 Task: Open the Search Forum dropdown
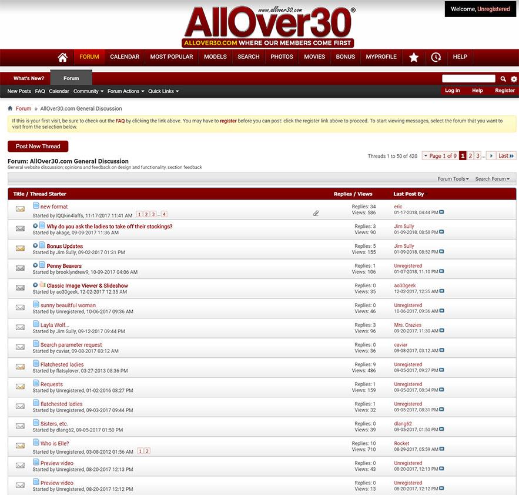pos(492,179)
